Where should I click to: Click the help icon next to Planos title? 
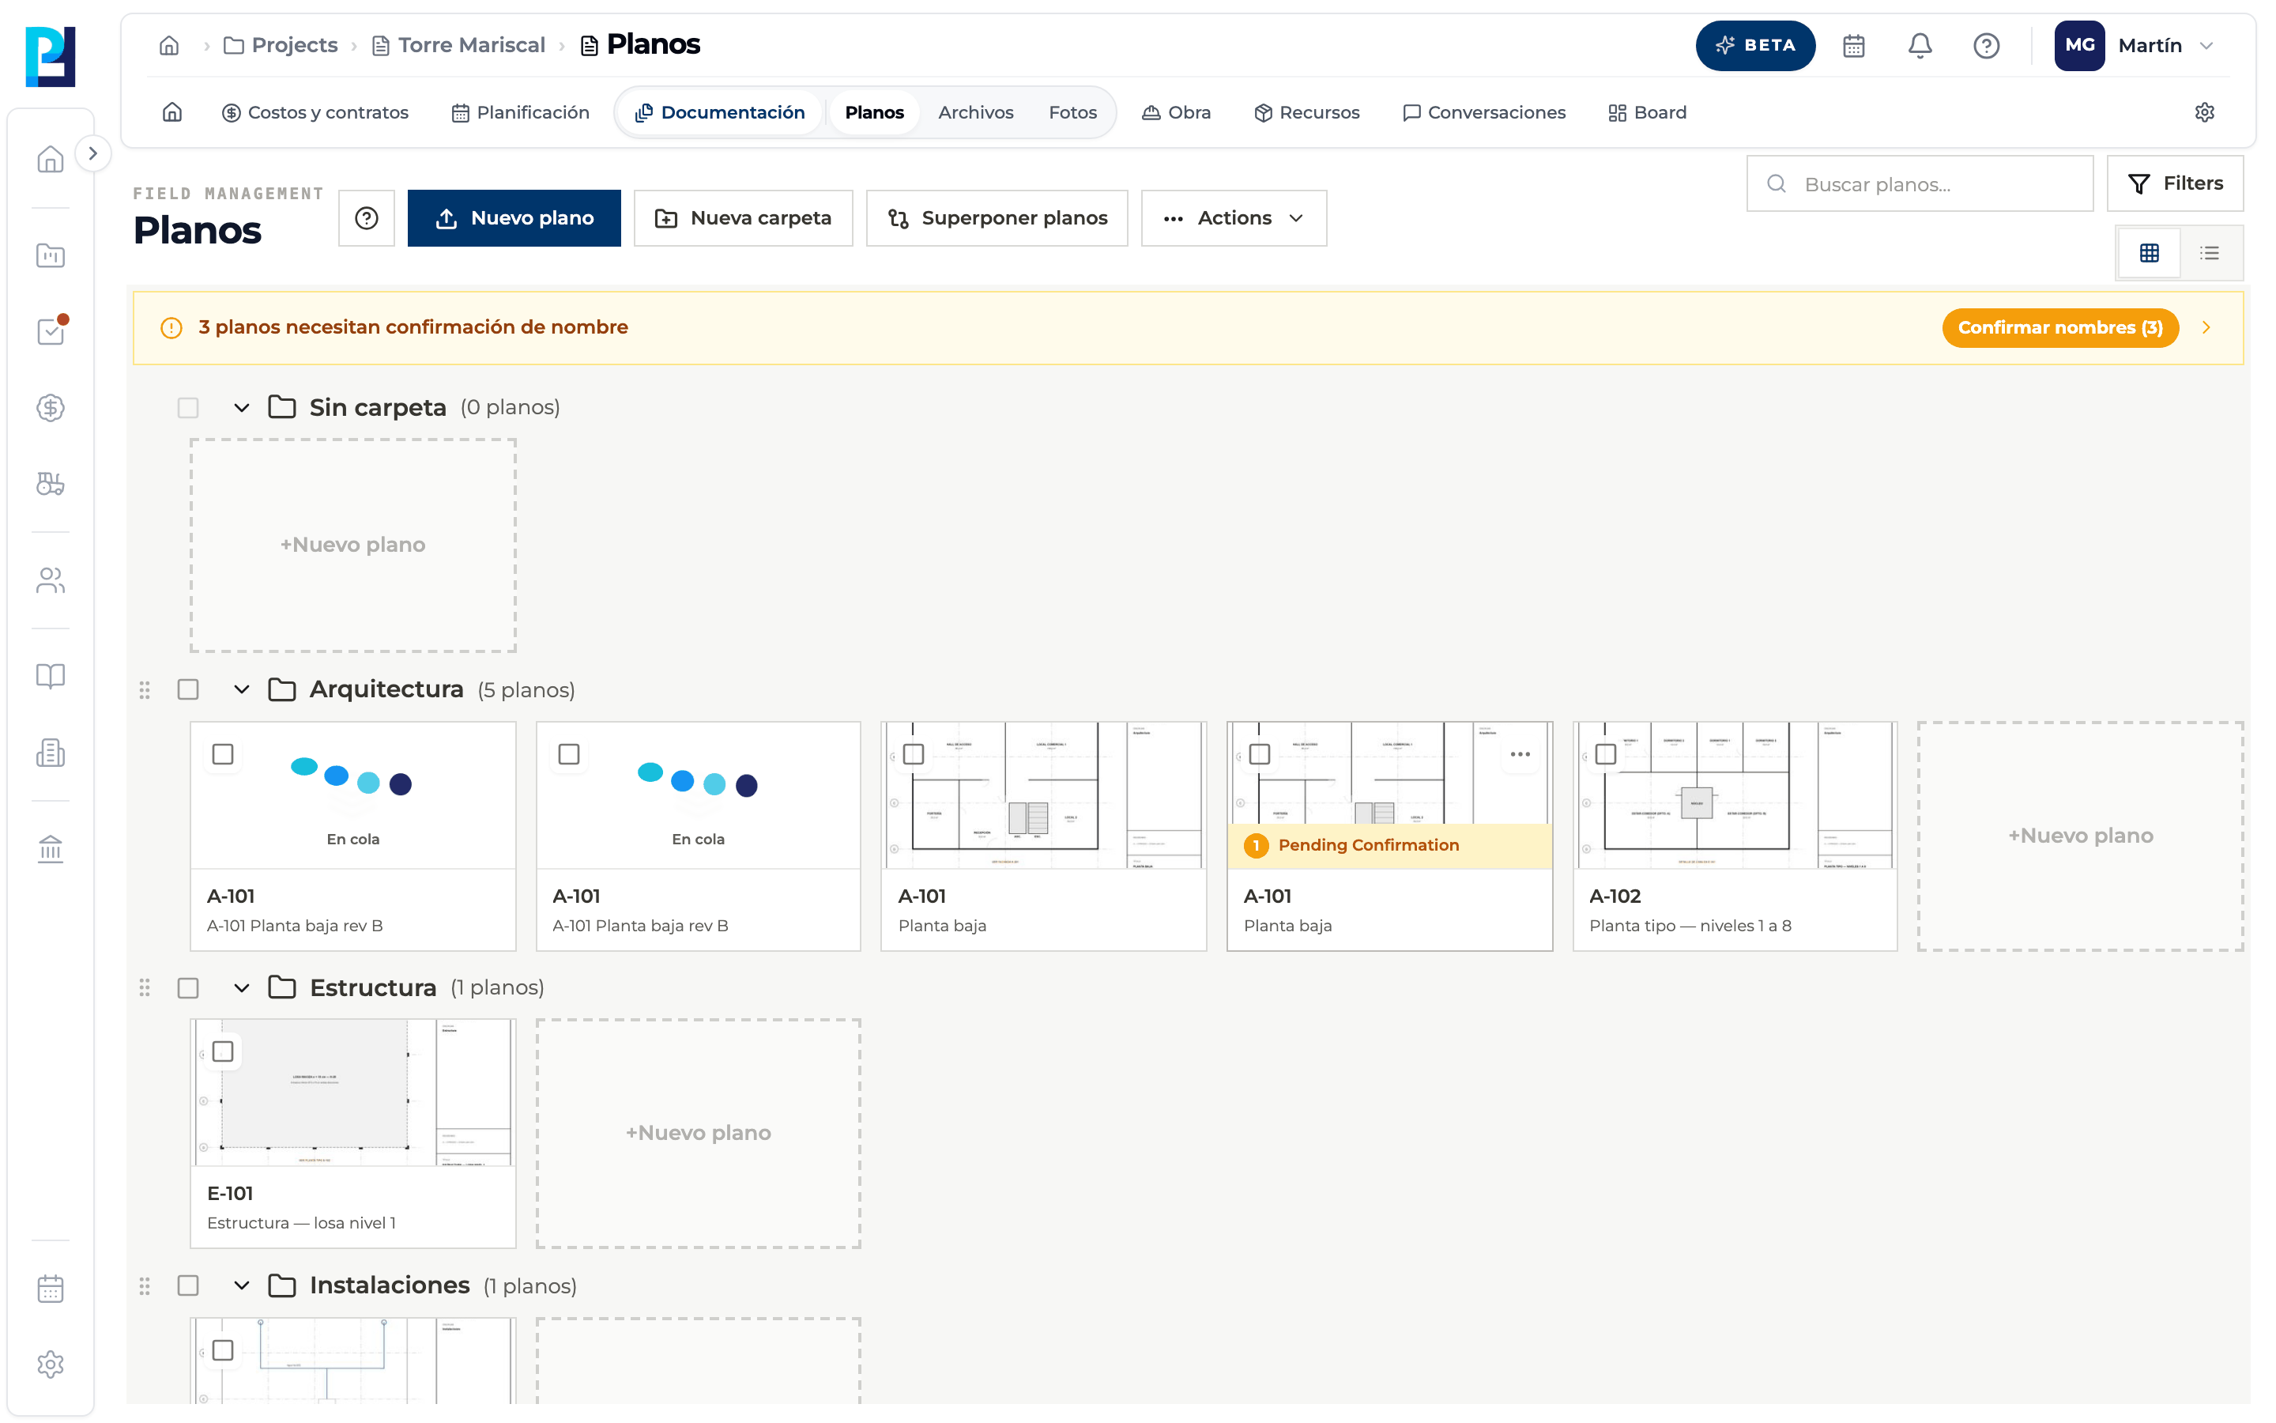[x=367, y=218]
